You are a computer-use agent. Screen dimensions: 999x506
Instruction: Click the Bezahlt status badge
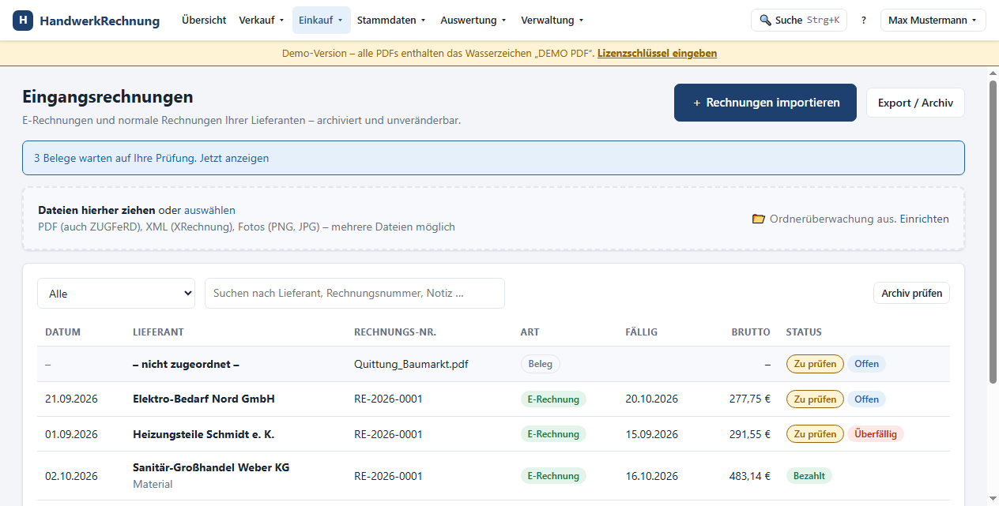[809, 476]
